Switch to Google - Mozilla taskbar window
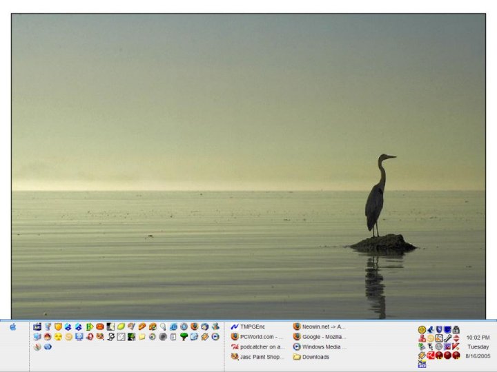Screen dimensions: 497x372 click(x=320, y=337)
